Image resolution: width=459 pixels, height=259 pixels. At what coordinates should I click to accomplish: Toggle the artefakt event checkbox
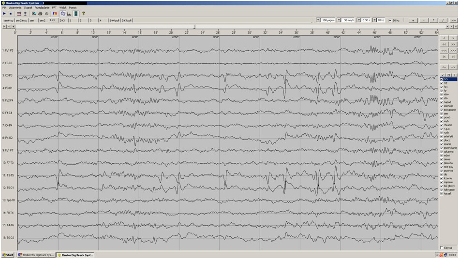click(x=442, y=136)
